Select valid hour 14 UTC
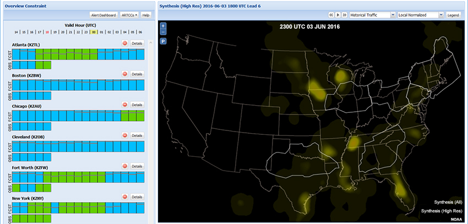The image size is (468, 224). [x=16, y=32]
